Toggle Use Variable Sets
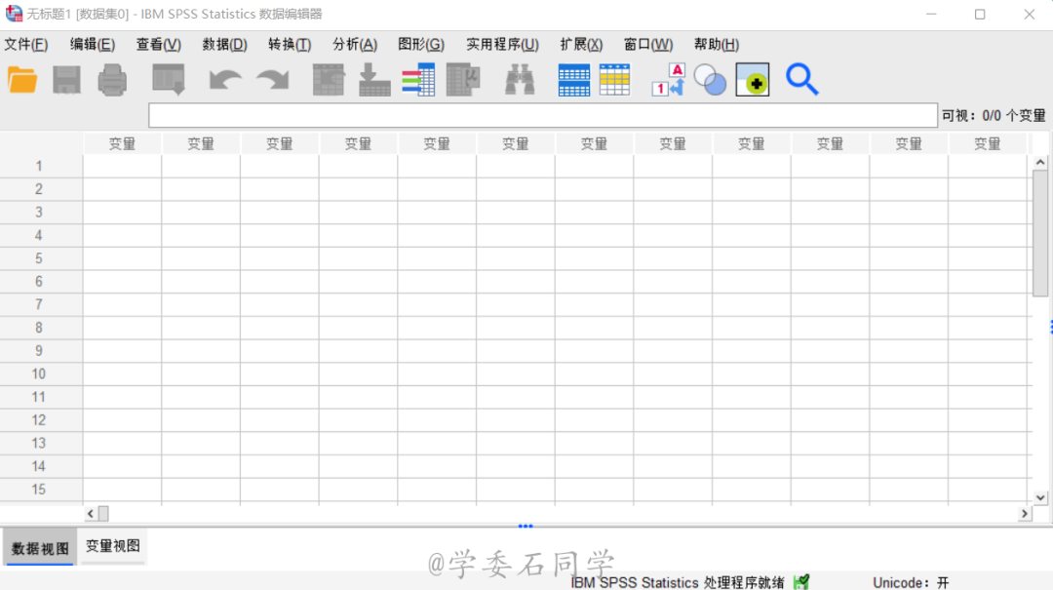The height and width of the screenshot is (590, 1053). click(x=710, y=80)
